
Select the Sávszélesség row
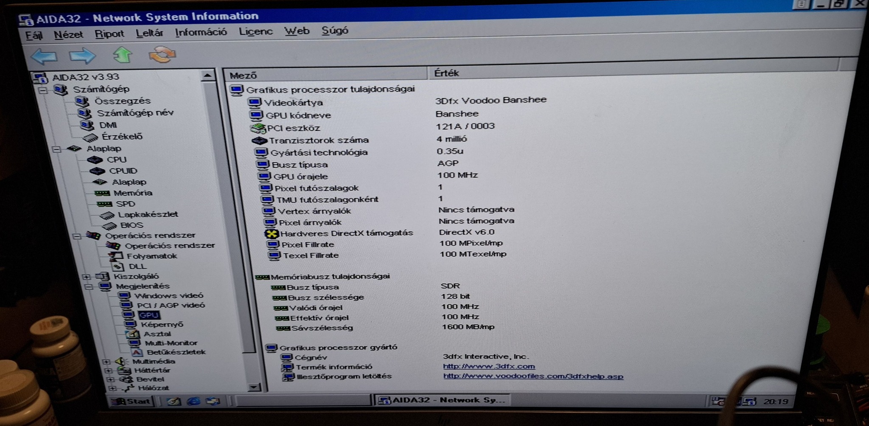coord(322,328)
